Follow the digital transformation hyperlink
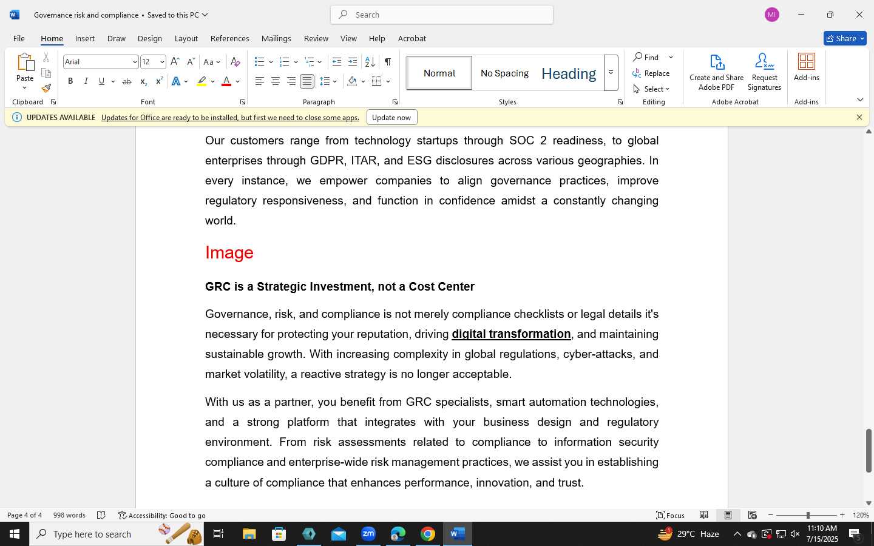 pyautogui.click(x=511, y=334)
